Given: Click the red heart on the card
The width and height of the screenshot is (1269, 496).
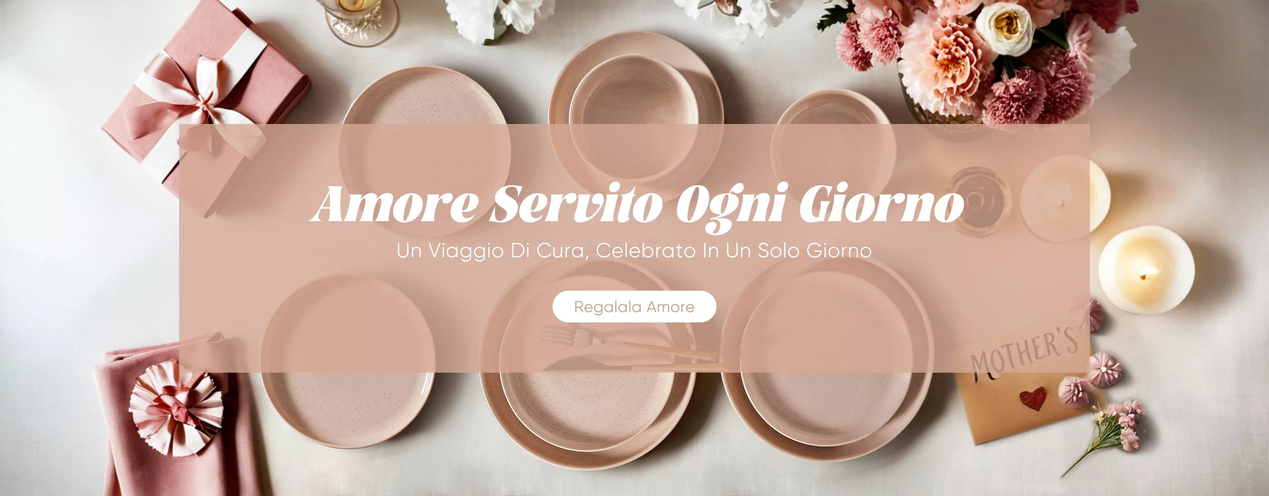Looking at the screenshot, I should (x=1033, y=398).
